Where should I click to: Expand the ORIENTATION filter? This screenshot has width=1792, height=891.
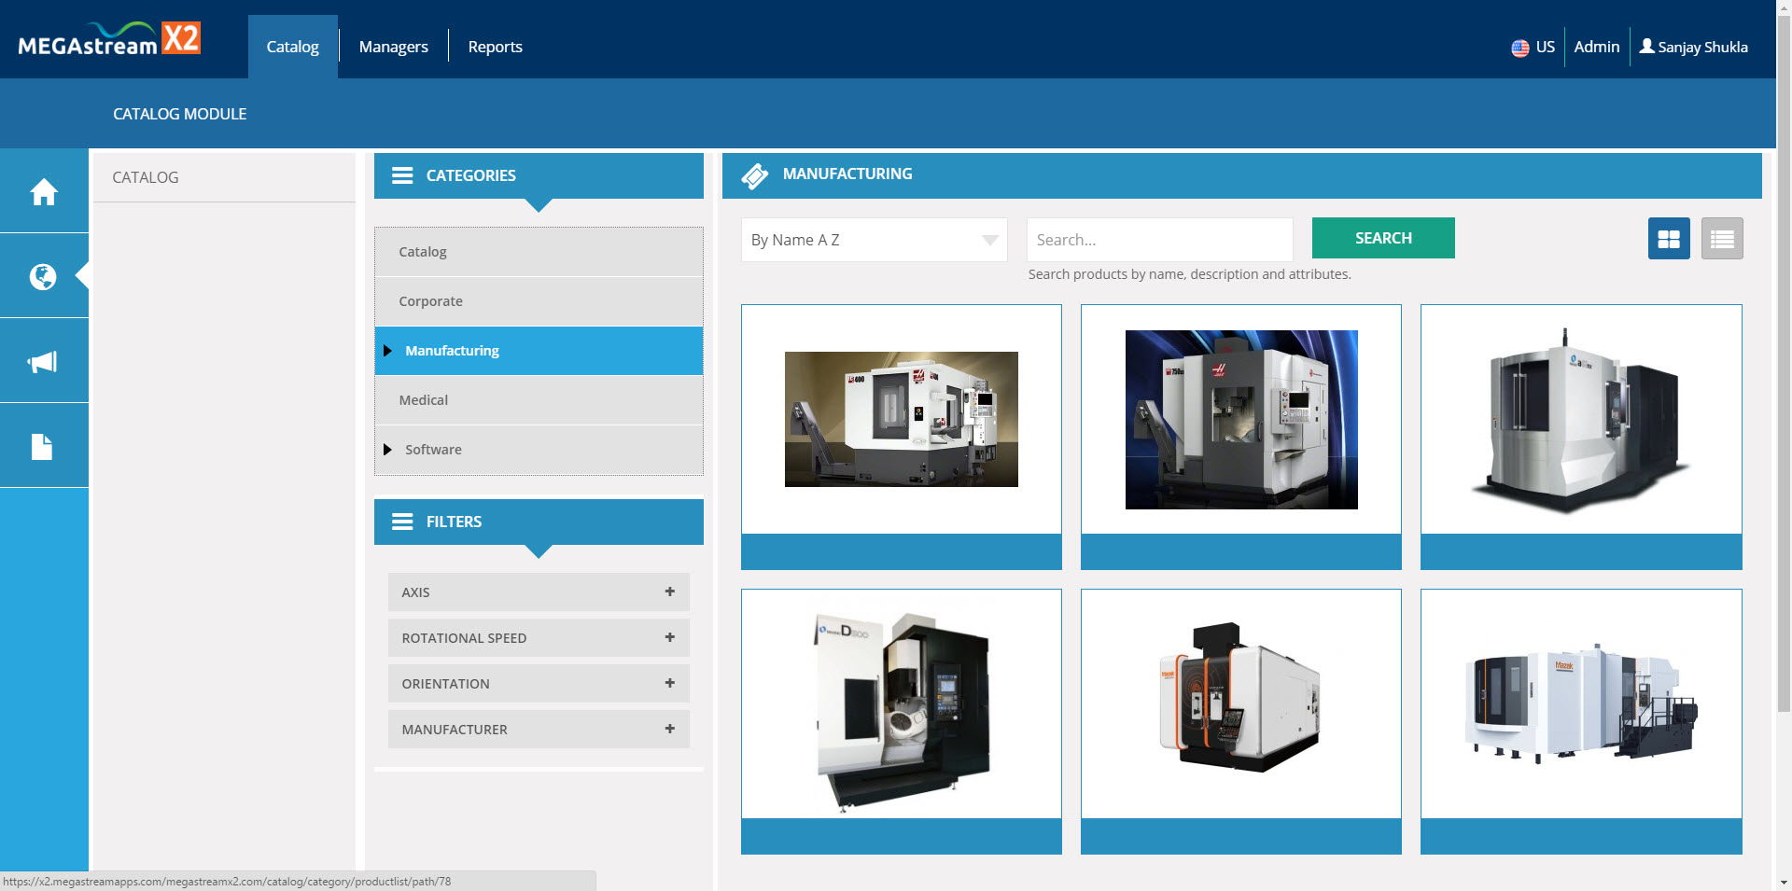tap(669, 683)
